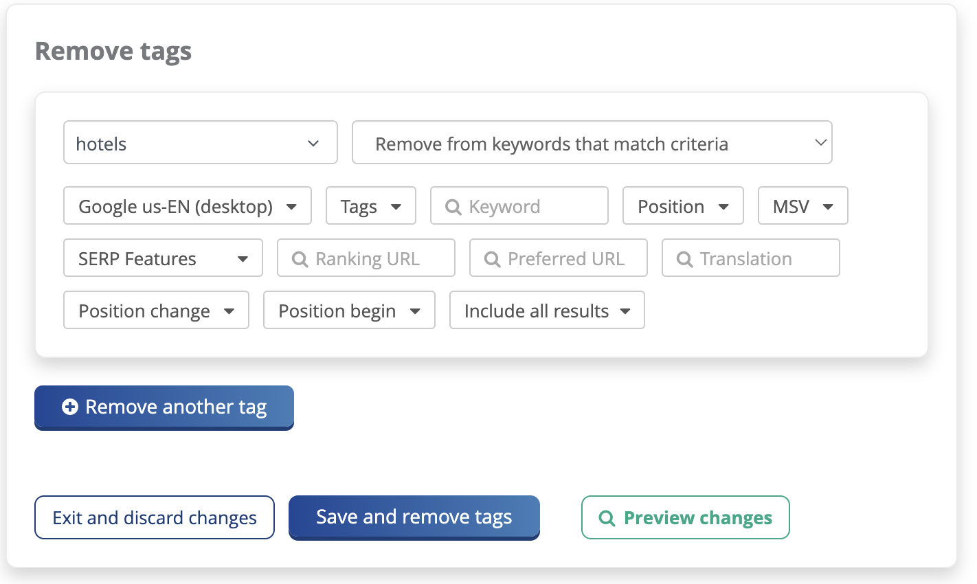Click the magnifier icon in Preview changes
This screenshot has height=584, width=977.
tap(607, 518)
